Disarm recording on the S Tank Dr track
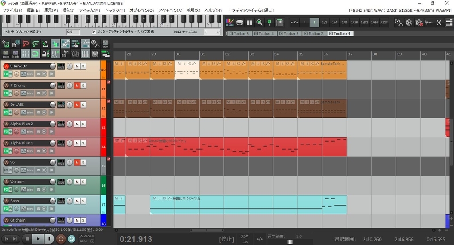454x245 pixels. coord(6,66)
